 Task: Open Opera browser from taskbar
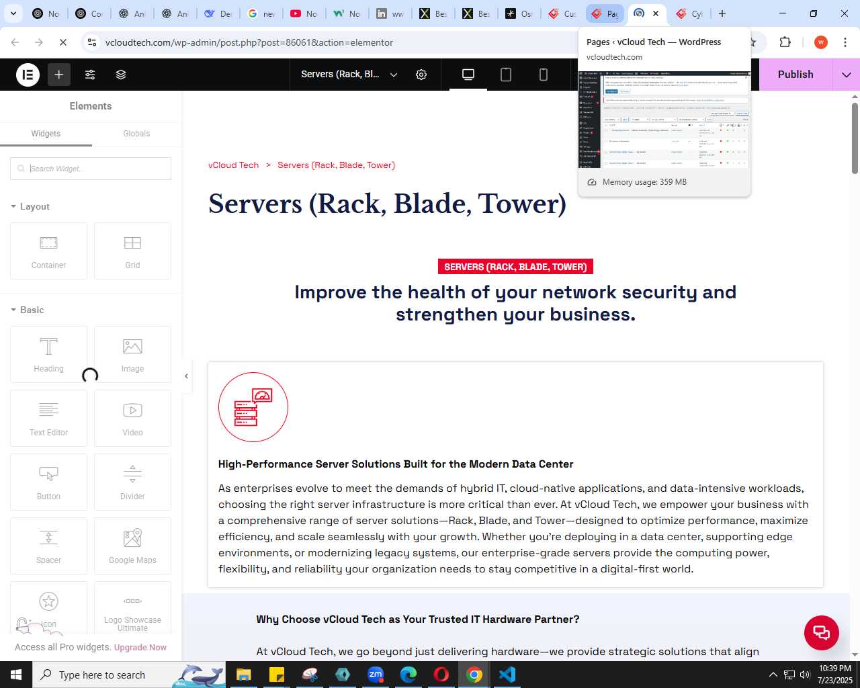pyautogui.click(x=441, y=675)
